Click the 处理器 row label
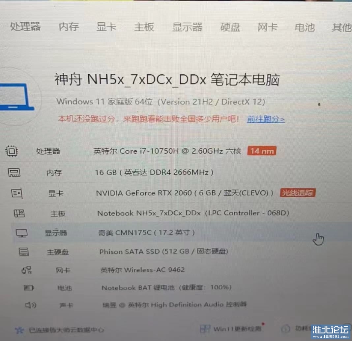Image resolution: width=352 pixels, height=341 pixels. pos(48,151)
